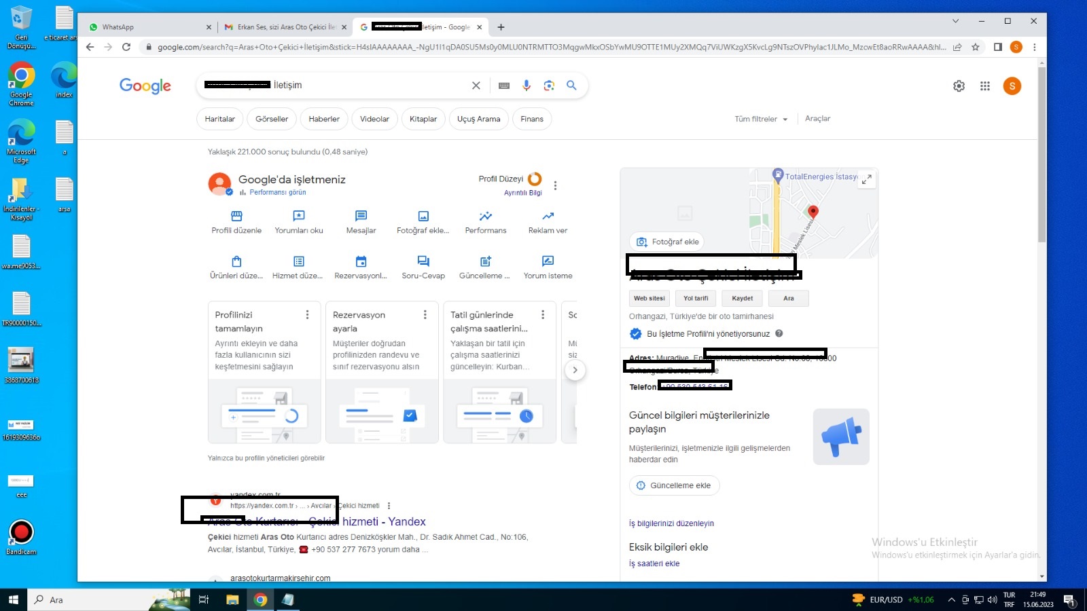
Task: Open the Mesajlar messages icon
Action: point(361,217)
